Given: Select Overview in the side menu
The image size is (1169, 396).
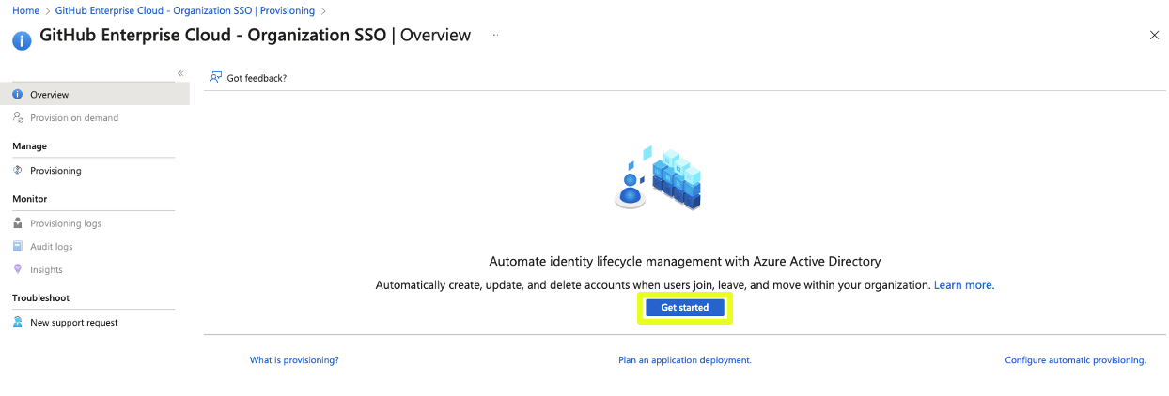Looking at the screenshot, I should [x=94, y=95].
